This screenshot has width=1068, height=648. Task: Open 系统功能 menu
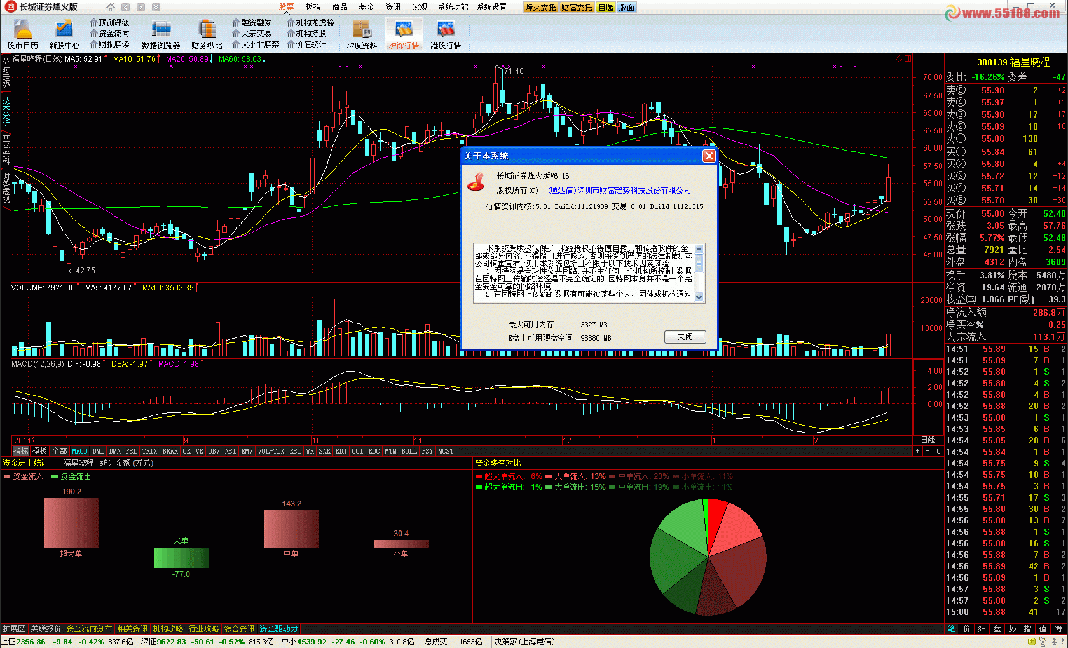453,7
